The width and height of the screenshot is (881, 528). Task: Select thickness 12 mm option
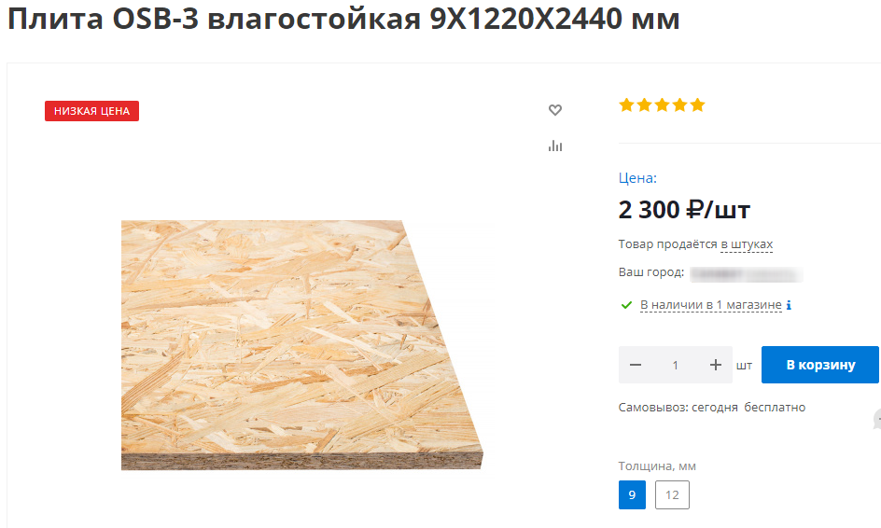(x=672, y=494)
